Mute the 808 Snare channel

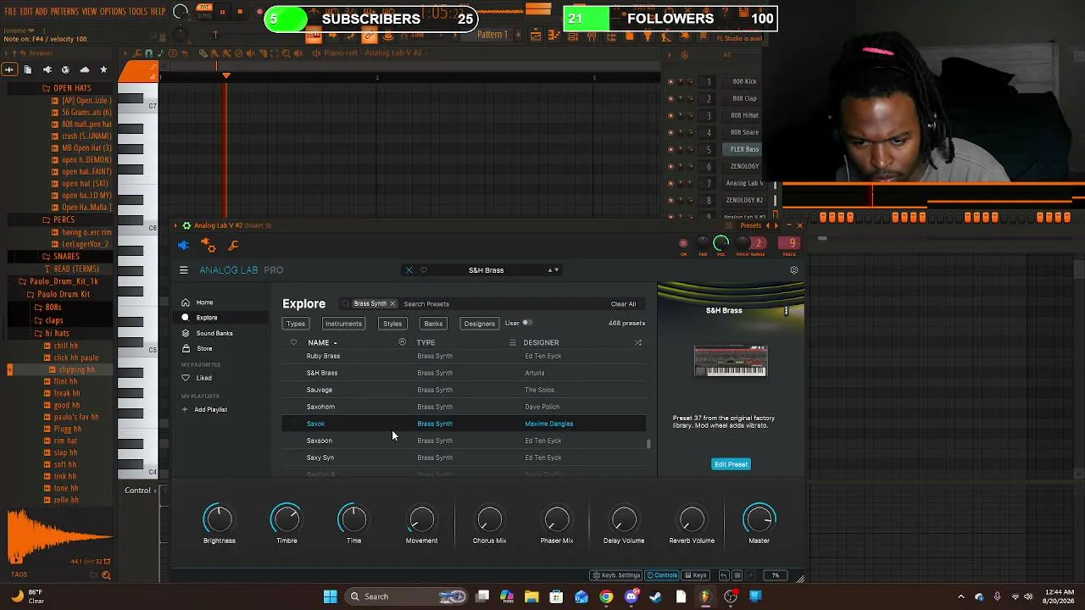click(670, 132)
